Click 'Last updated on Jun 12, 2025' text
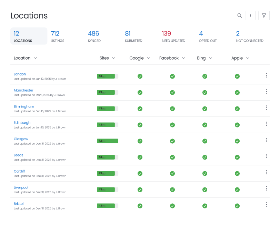This screenshot has height=225, width=280. 32,79
